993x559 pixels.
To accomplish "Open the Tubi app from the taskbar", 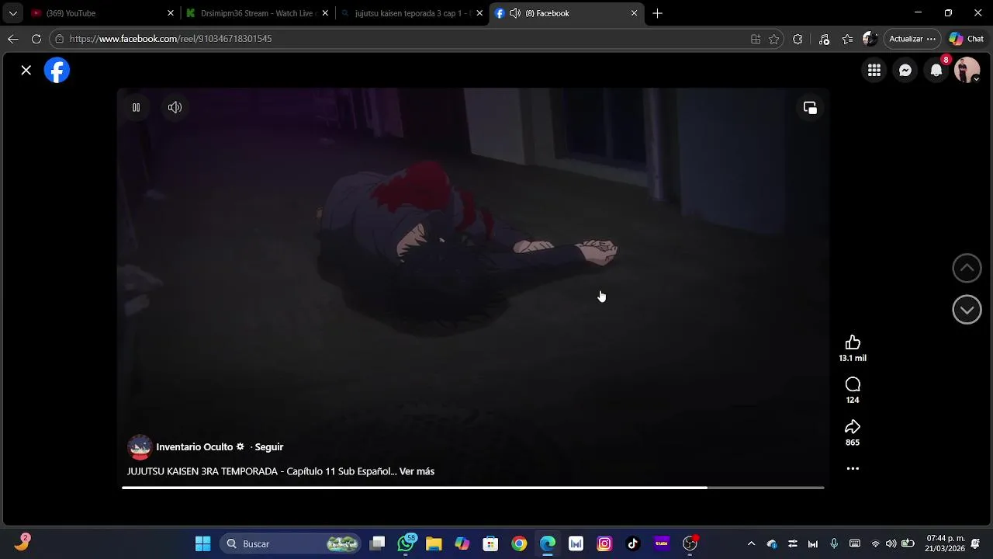I will (662, 543).
